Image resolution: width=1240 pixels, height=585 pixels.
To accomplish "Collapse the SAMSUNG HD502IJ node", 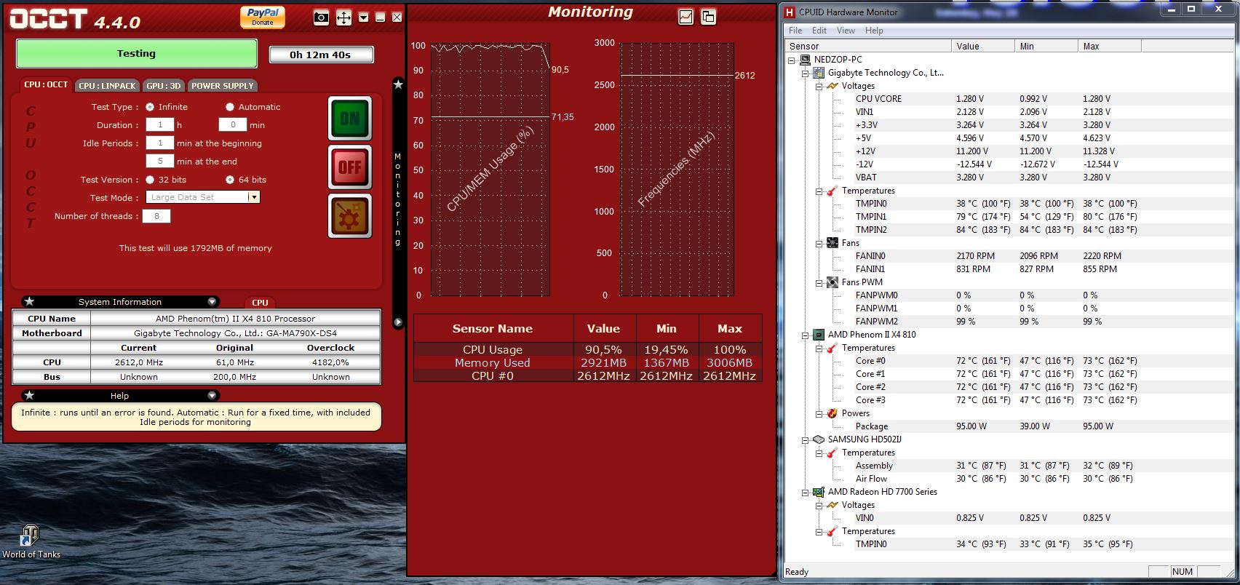I will (x=806, y=439).
